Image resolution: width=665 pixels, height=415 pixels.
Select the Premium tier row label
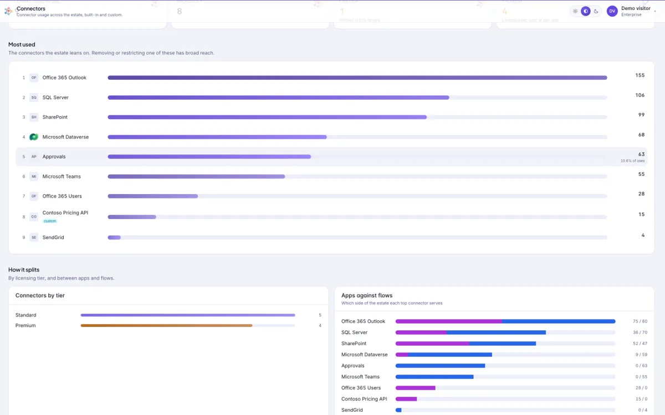coord(25,326)
